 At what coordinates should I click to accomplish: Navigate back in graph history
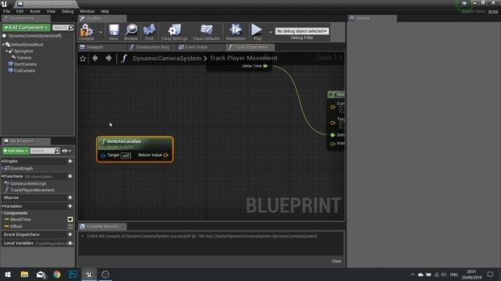point(95,58)
